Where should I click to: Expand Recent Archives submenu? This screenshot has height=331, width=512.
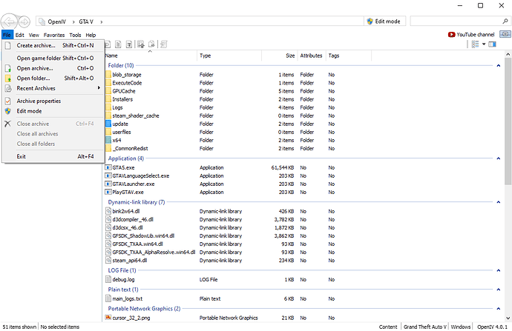[x=53, y=88]
